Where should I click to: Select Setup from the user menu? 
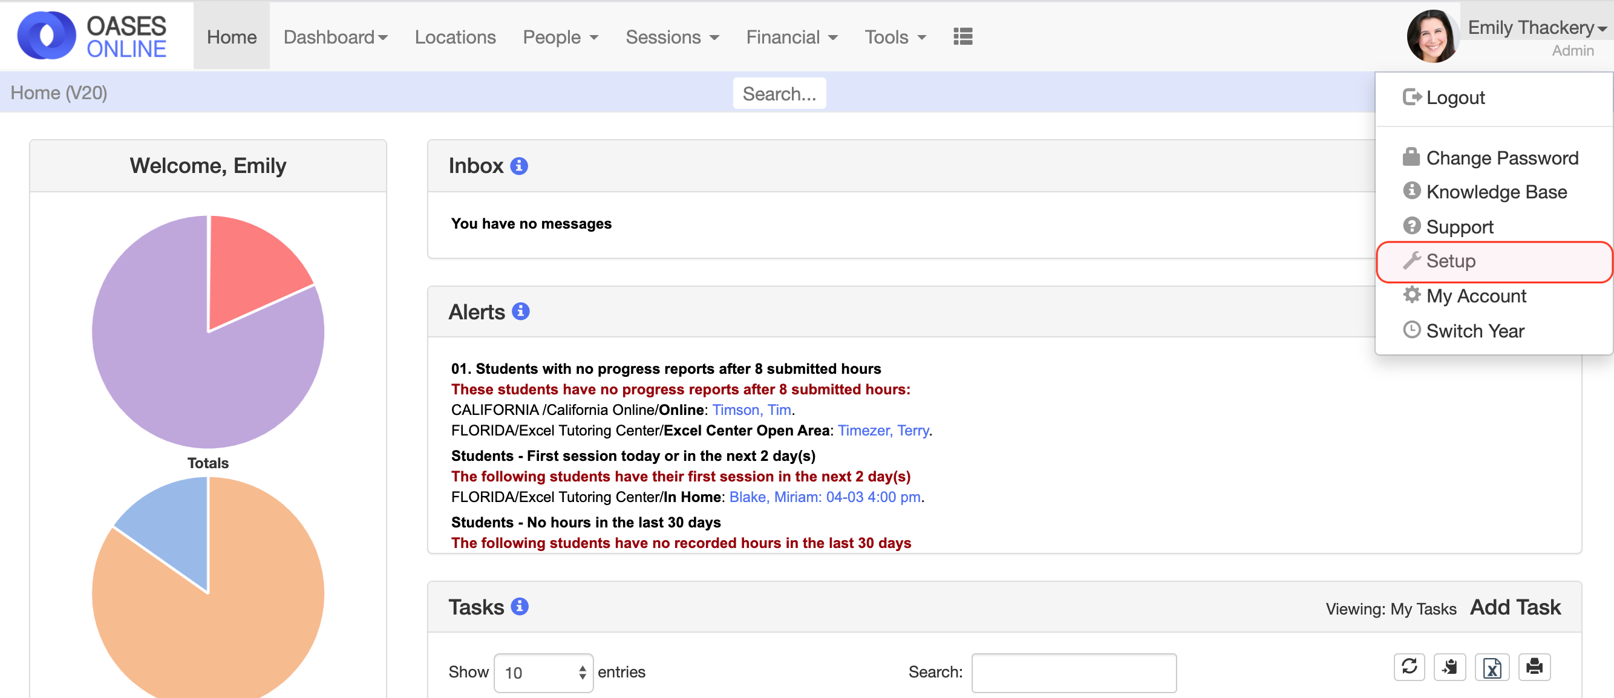click(x=1451, y=261)
